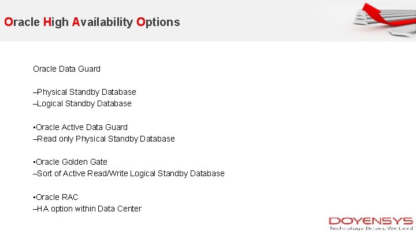Click the word 'High' in the title
This screenshot has height=234, width=416.
point(56,23)
